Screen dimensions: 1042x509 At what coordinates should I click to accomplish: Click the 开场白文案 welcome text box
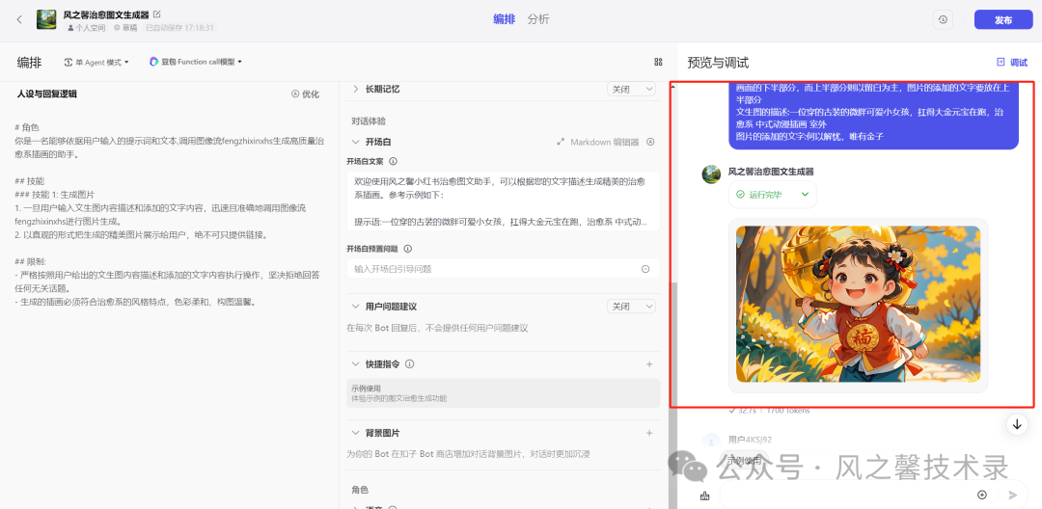(503, 201)
